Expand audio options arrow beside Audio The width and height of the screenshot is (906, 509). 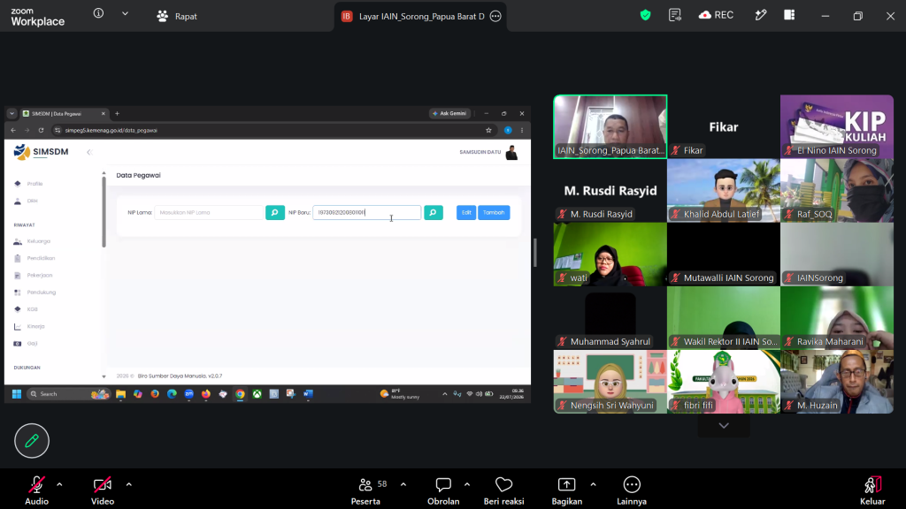click(59, 485)
